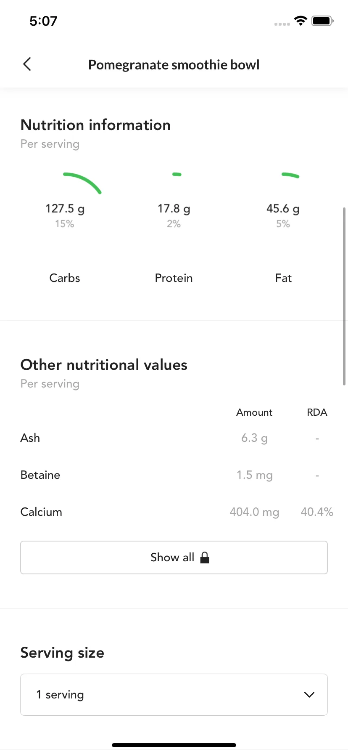Click the RDA column header
Viewport: 348px width, 754px height.
pyautogui.click(x=317, y=412)
